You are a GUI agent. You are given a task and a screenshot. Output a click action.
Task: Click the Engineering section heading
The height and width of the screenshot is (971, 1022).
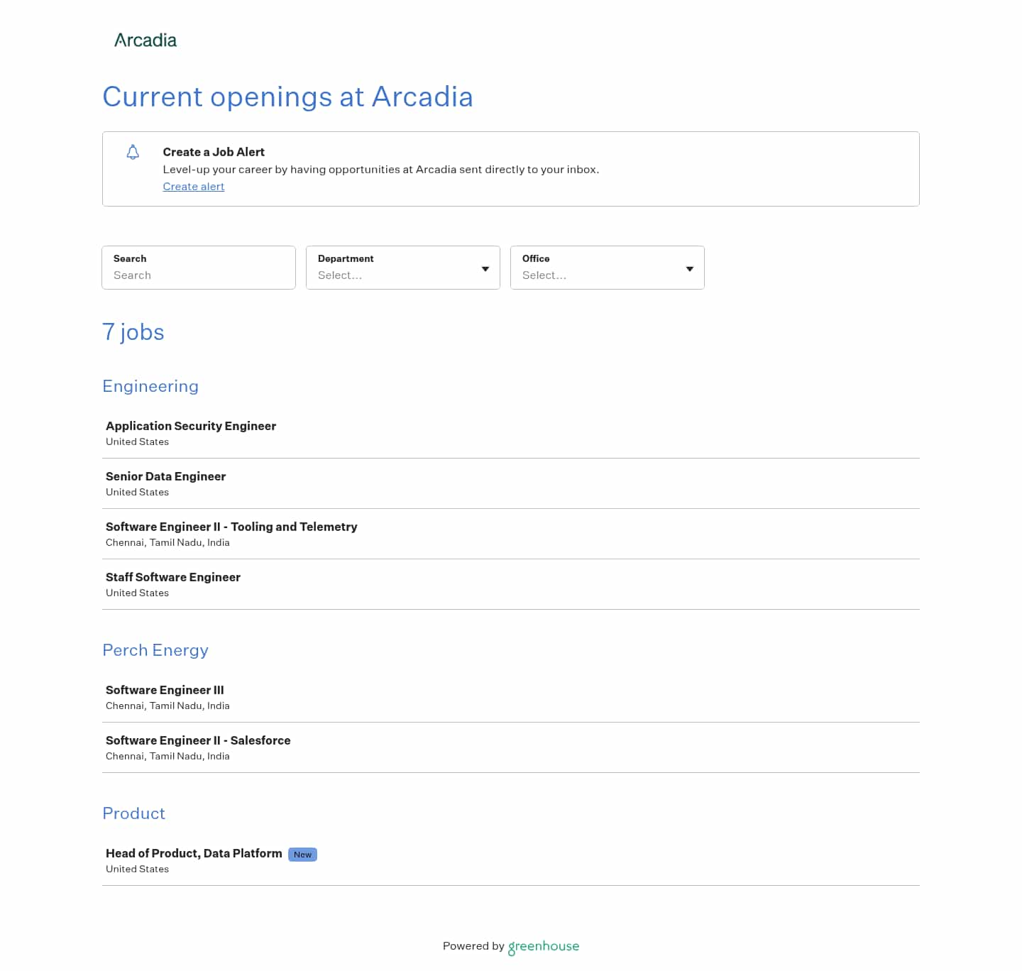(150, 386)
